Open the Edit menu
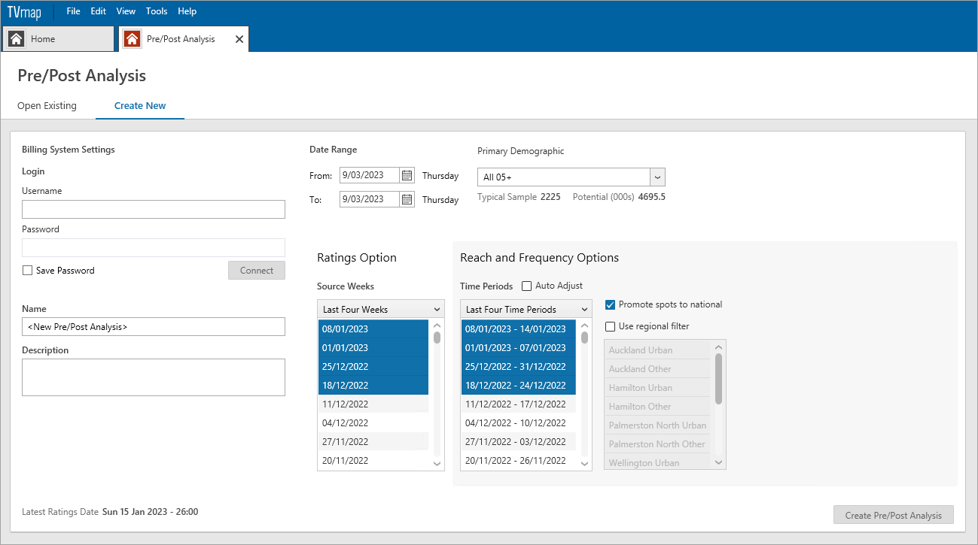 tap(99, 11)
